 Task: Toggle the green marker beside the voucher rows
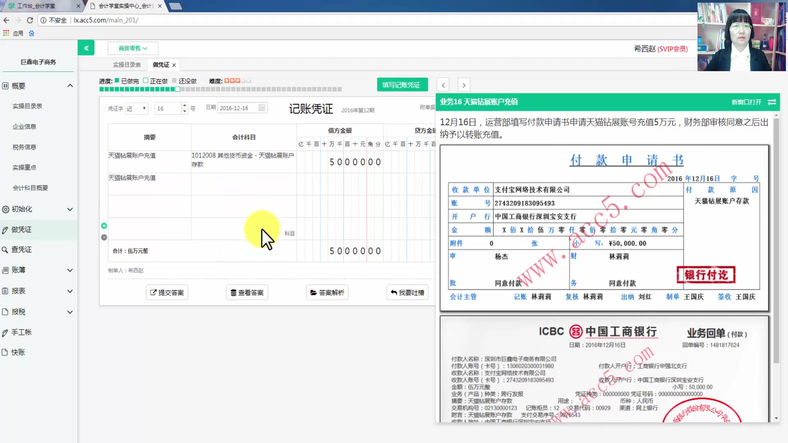tap(104, 226)
